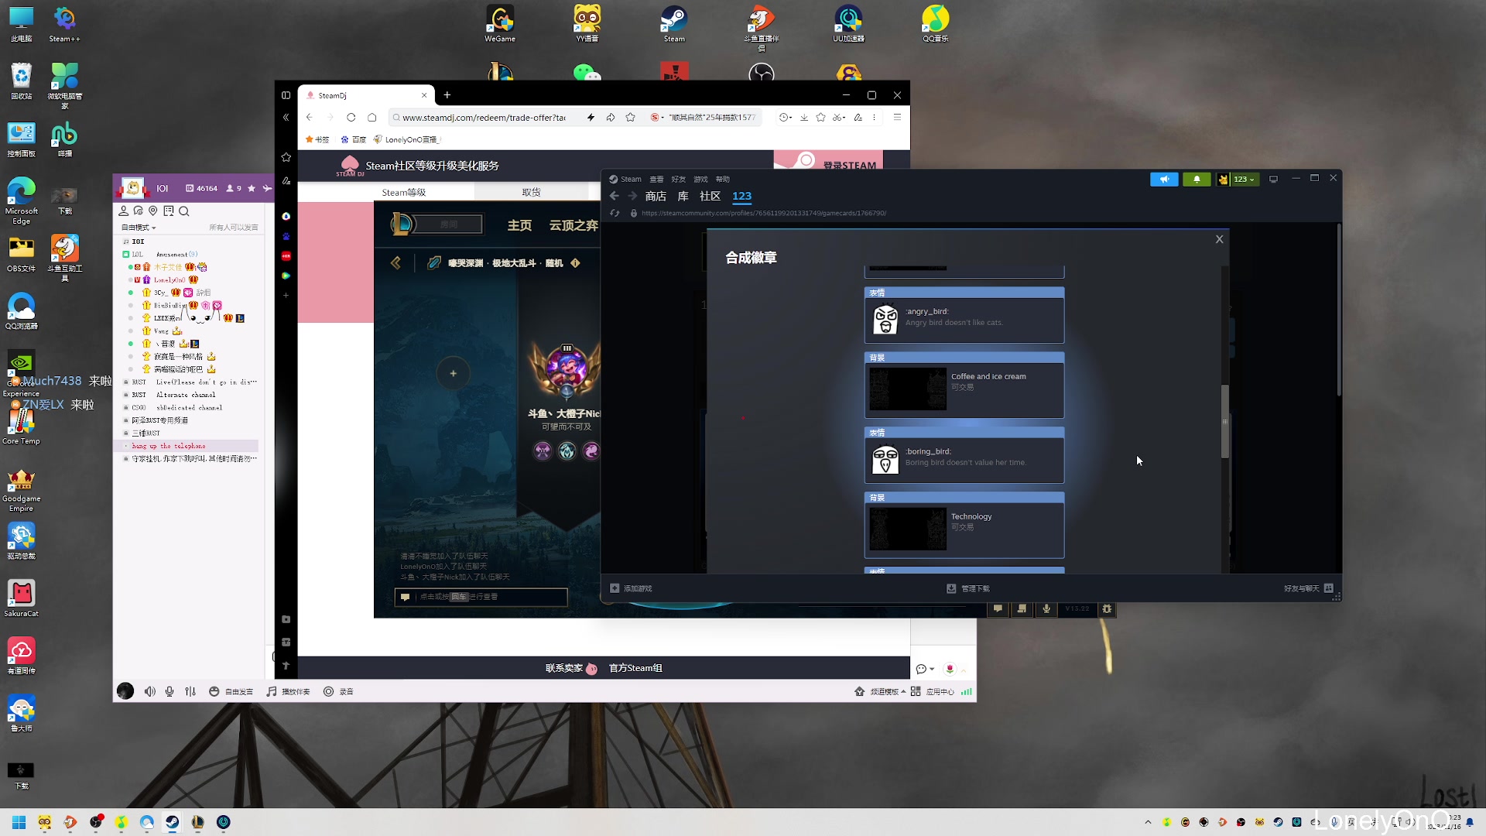The image size is (1486, 836).
Task: Expand 自由模式 dropdown in YY
Action: click(x=138, y=228)
